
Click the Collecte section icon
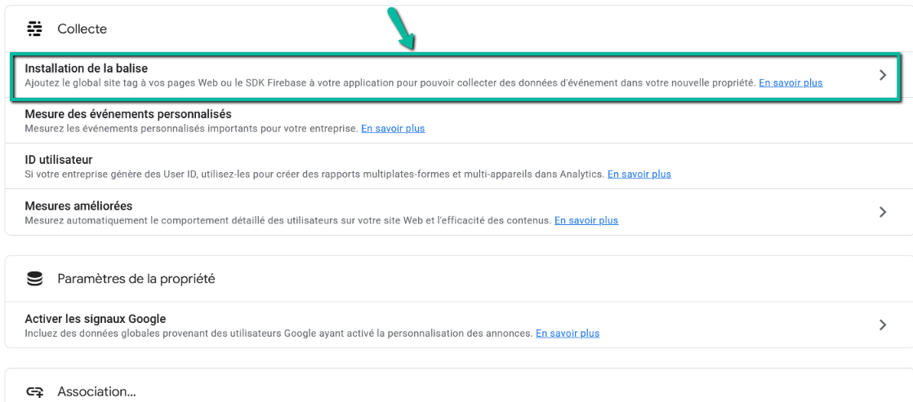pos(35,29)
